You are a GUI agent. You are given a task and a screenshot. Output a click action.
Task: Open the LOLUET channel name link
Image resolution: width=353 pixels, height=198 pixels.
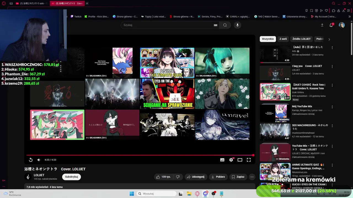pos(39,175)
